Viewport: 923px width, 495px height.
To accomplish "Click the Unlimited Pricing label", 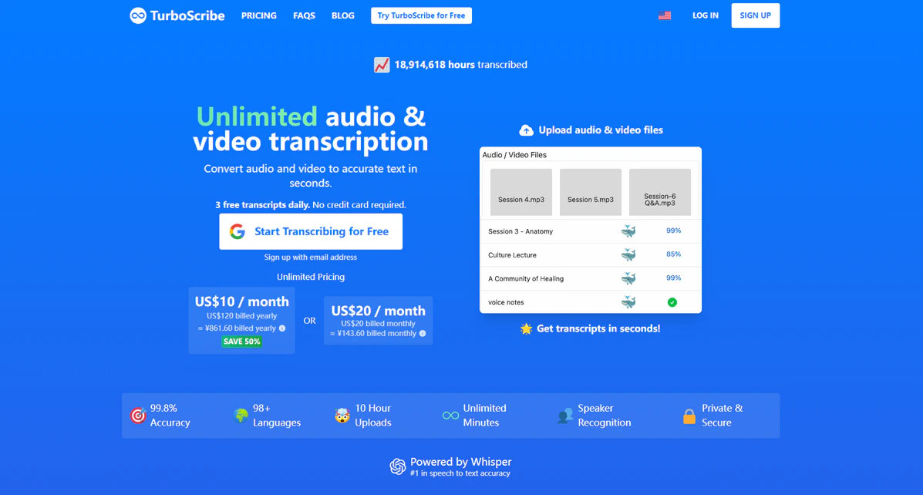I will (x=311, y=277).
